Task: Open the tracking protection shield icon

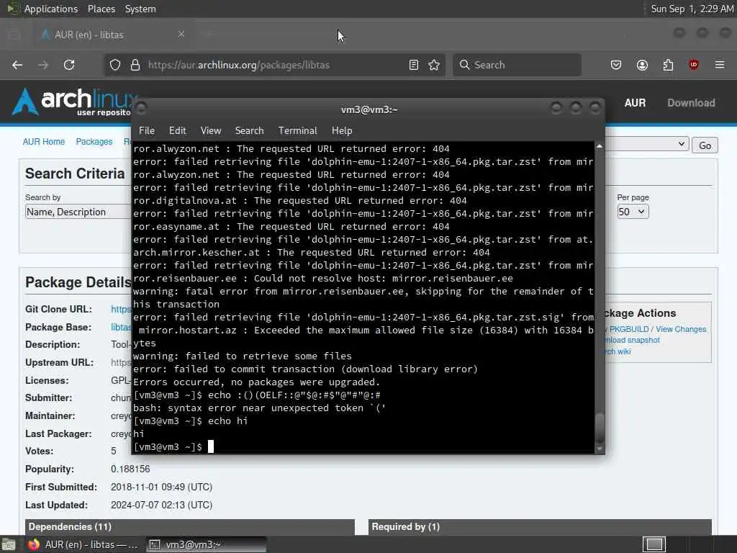Action: point(115,65)
